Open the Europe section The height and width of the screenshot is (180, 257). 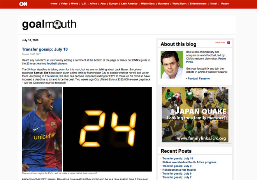pos(113,3)
